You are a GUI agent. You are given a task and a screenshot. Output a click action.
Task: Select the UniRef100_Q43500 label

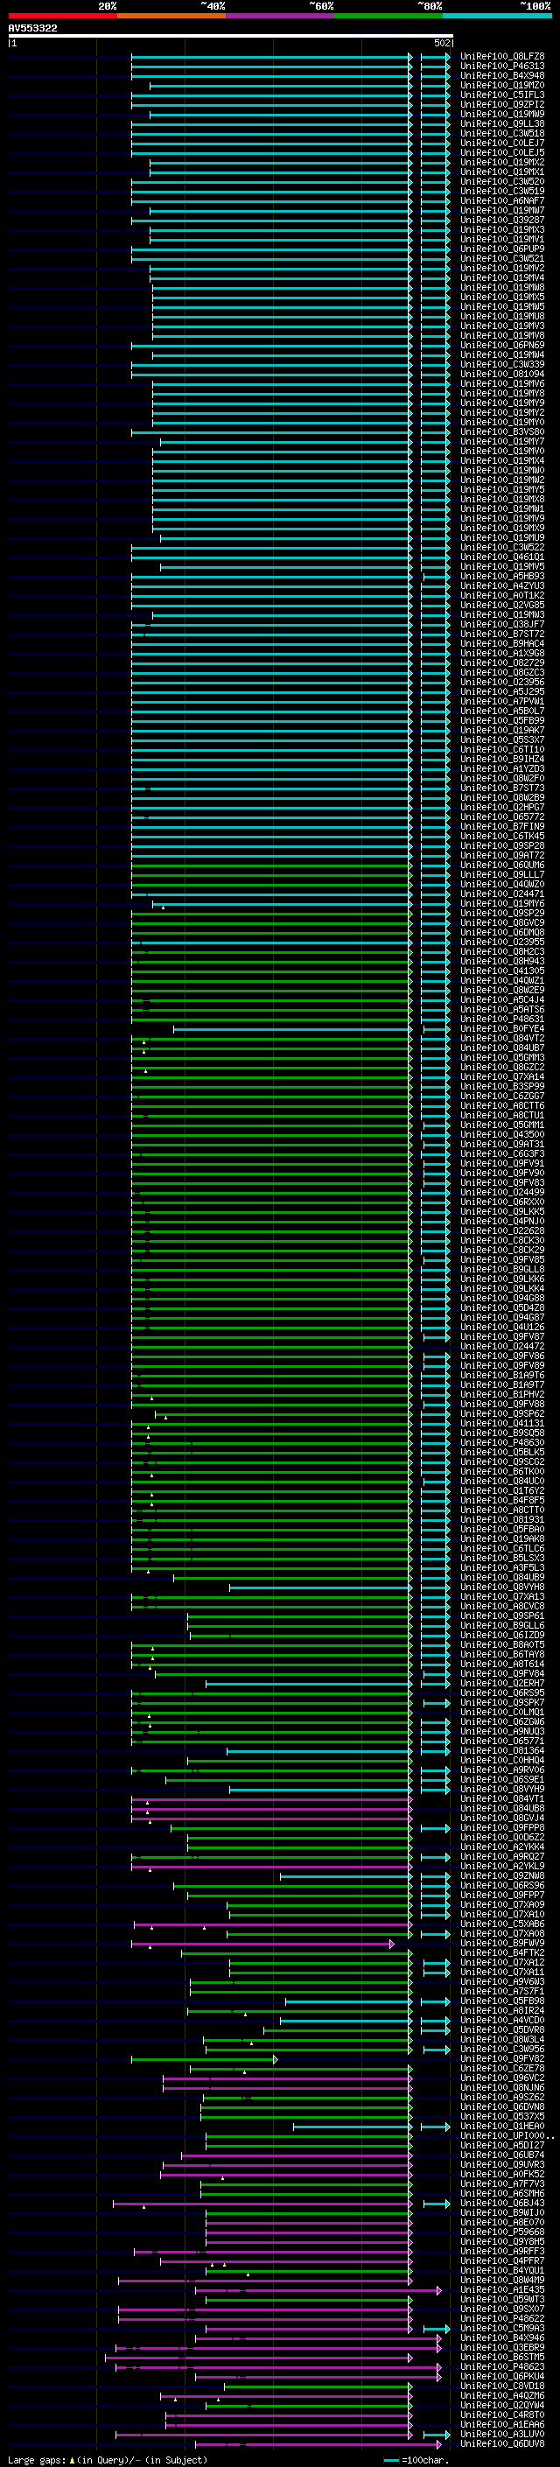(502, 1135)
